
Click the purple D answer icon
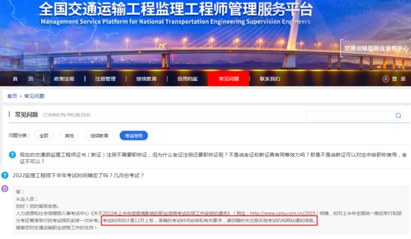point(5,189)
